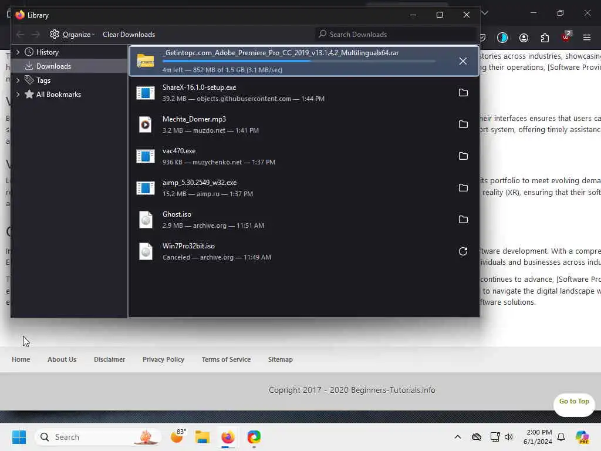601x451 pixels.
Task: Select the Mechta_Domer.mp3 file name
Action: [x=194, y=119]
